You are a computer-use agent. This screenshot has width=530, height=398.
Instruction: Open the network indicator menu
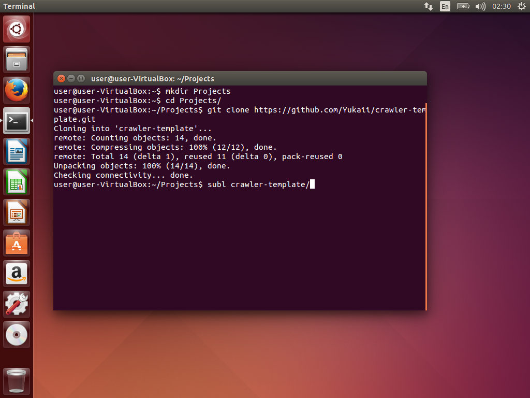click(429, 6)
